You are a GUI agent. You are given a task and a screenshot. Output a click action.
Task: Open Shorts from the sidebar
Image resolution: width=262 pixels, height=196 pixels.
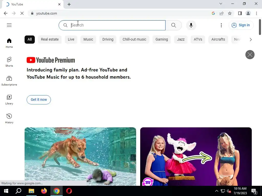pyautogui.click(x=9, y=62)
